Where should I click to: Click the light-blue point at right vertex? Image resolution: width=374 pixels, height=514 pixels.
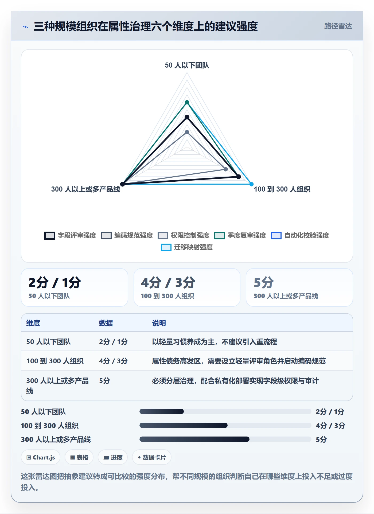click(251, 184)
